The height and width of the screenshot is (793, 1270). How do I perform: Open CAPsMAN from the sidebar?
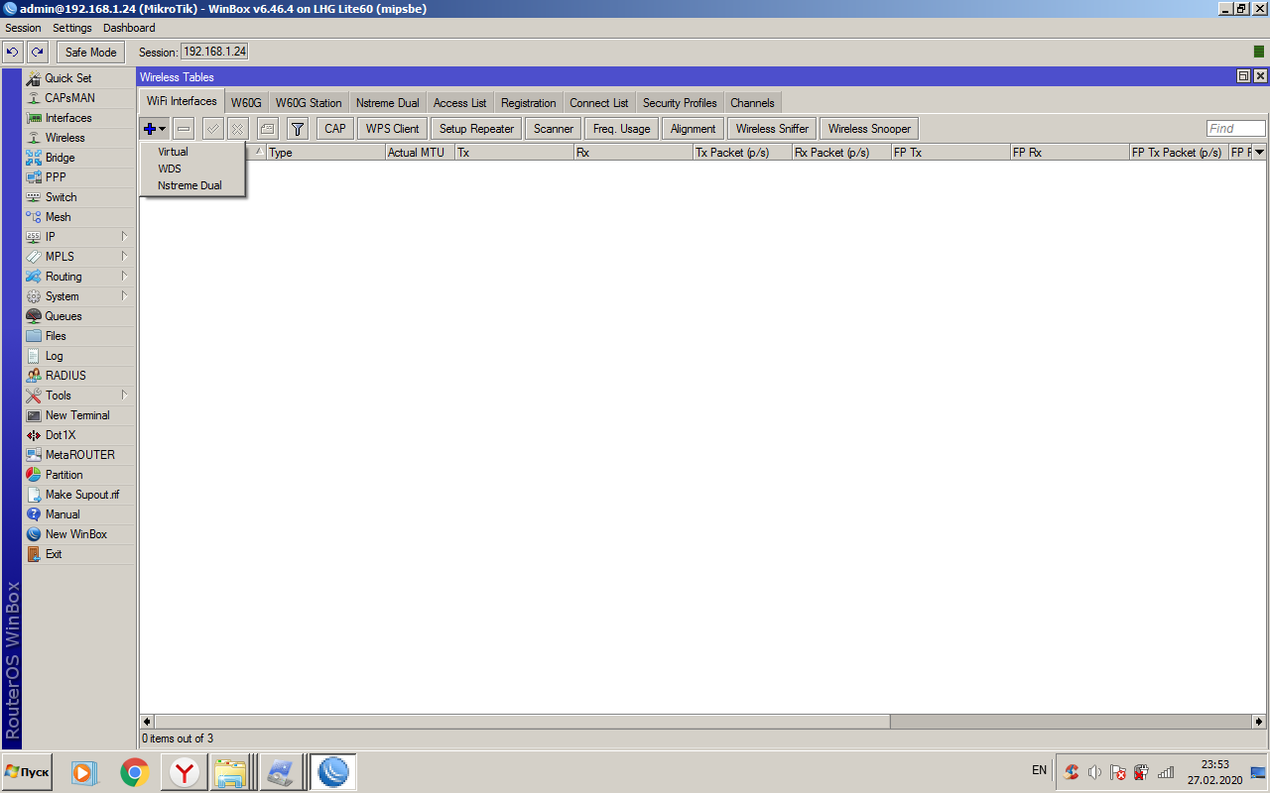pos(78,98)
